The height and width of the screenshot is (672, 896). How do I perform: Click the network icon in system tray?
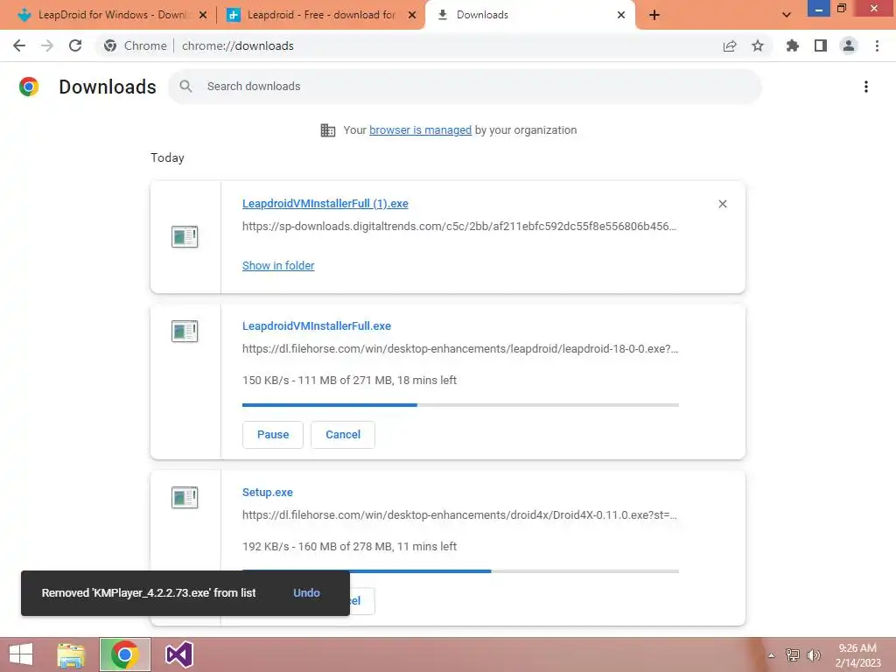(793, 655)
